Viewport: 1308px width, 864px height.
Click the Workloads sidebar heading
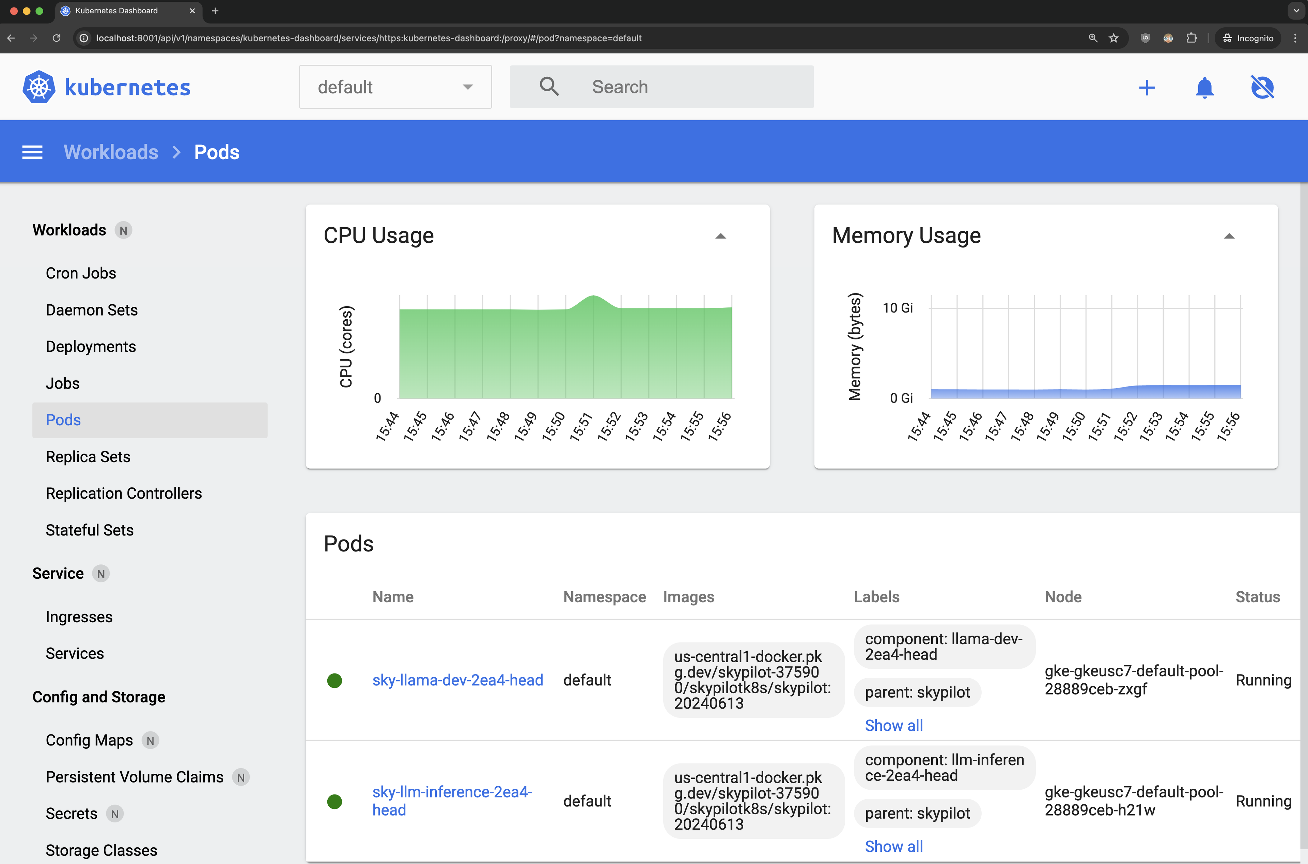pos(69,230)
